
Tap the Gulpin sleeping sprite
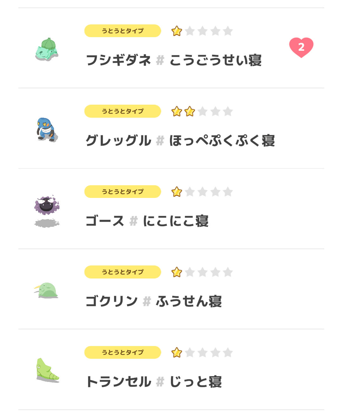[x=46, y=290]
